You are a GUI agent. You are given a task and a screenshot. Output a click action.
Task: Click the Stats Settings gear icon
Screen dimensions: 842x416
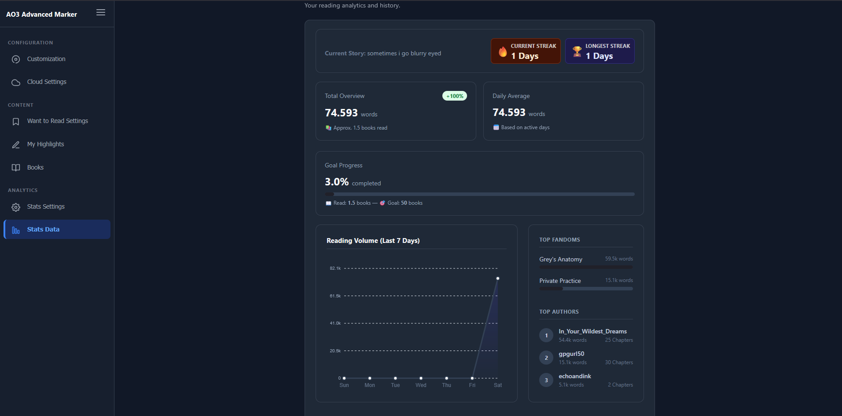pos(16,207)
